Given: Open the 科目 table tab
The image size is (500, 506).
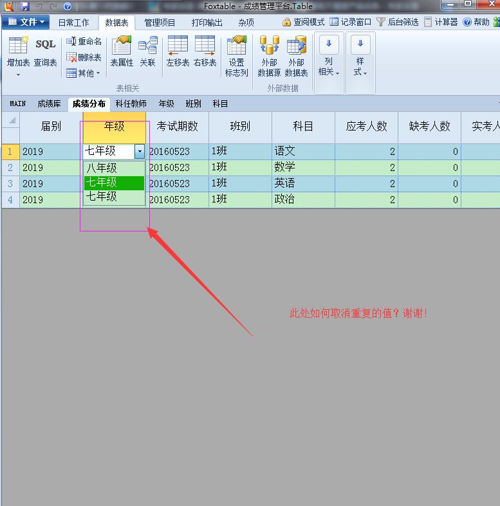Looking at the screenshot, I should [220, 104].
